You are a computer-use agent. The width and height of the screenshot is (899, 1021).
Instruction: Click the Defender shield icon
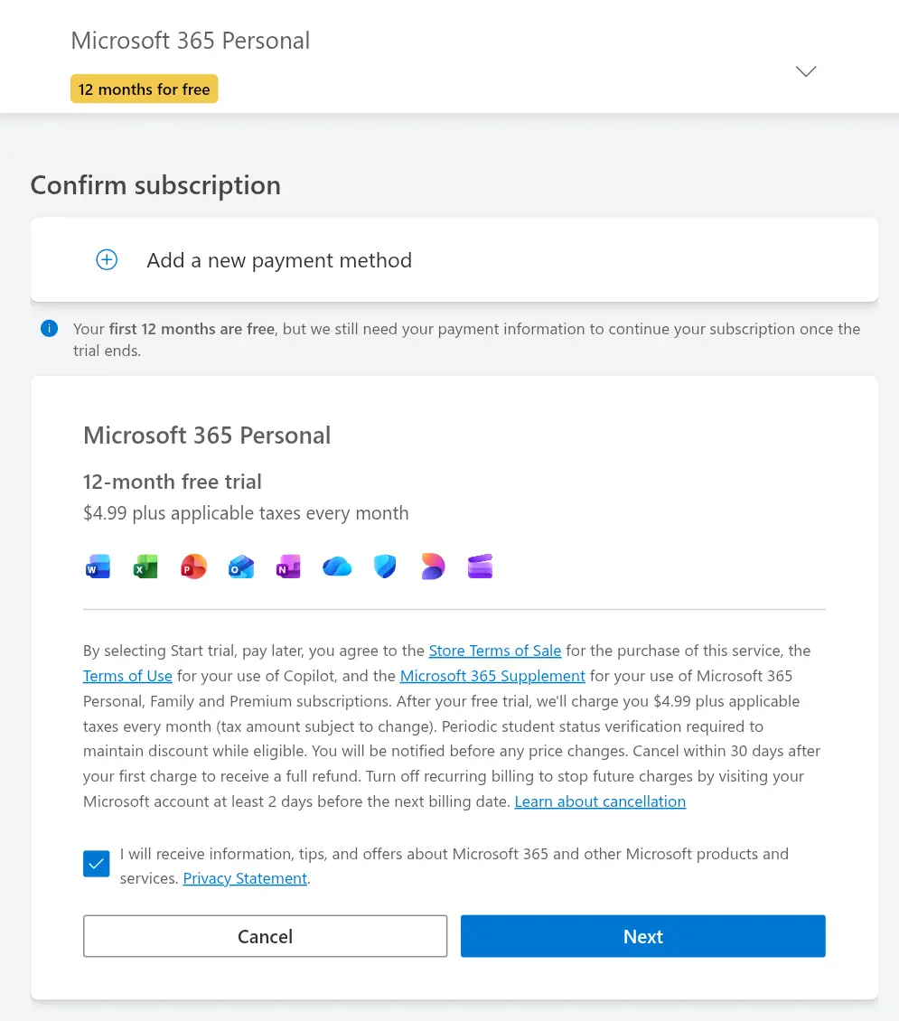coord(385,567)
